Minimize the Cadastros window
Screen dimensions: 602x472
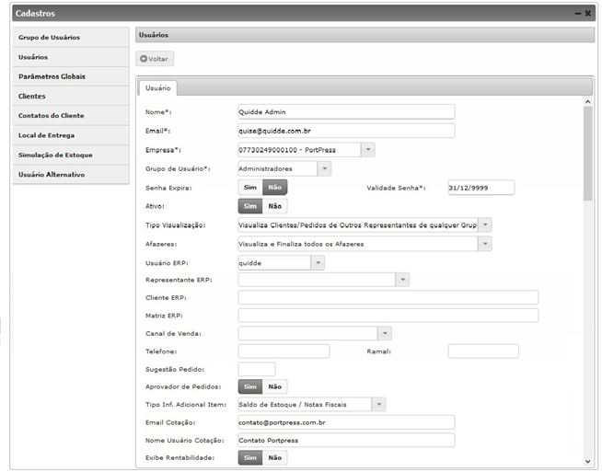click(x=578, y=14)
